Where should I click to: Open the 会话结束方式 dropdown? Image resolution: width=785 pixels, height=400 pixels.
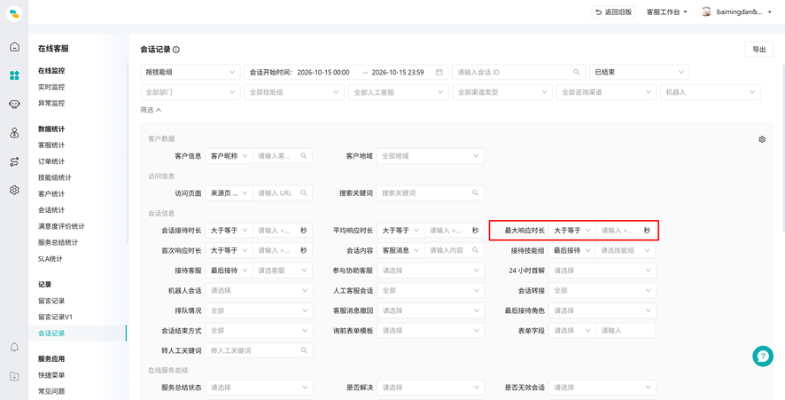[260, 331]
